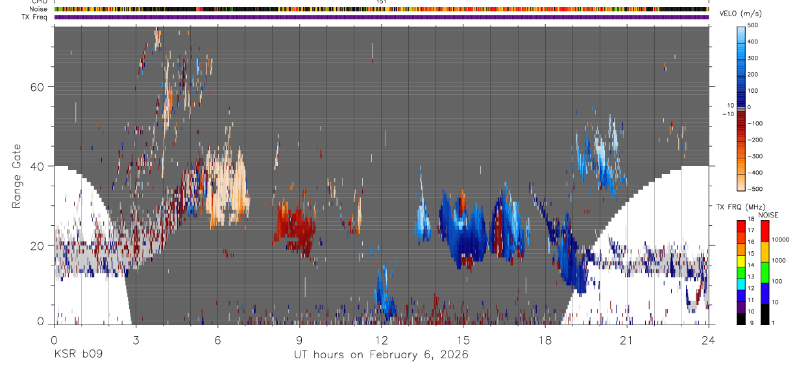The height and width of the screenshot is (368, 797).
Task: Click the x-axis tick label '21'
Action: [x=626, y=340]
